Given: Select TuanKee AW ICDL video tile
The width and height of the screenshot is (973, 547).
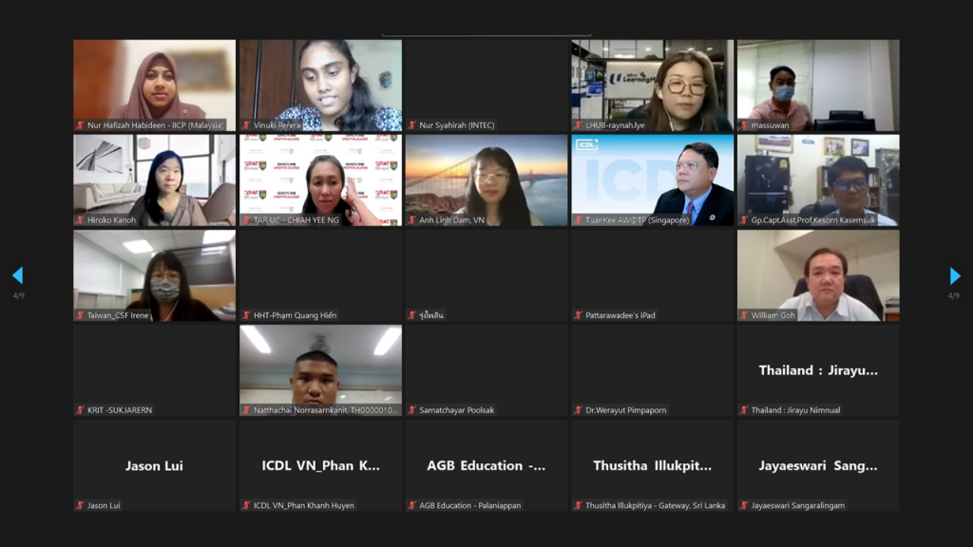Looking at the screenshot, I should point(652,180).
